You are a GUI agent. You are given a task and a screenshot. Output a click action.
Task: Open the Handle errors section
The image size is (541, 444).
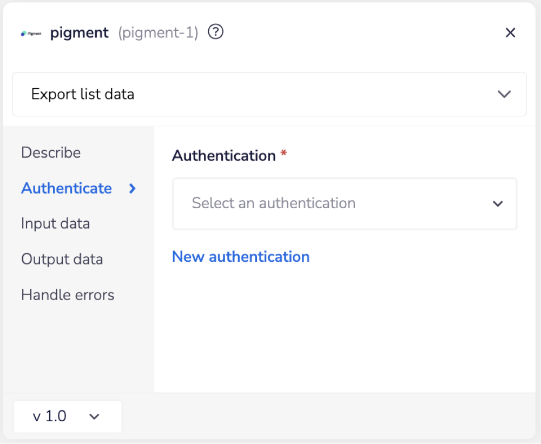pos(68,295)
